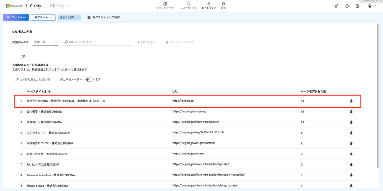The width and height of the screenshot is (383, 191).
Task: Click the URL をここに入力 input field
Action: click(99, 42)
